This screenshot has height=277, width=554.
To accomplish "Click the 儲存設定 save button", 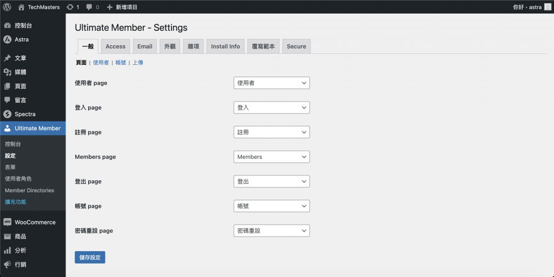I will (90, 257).
